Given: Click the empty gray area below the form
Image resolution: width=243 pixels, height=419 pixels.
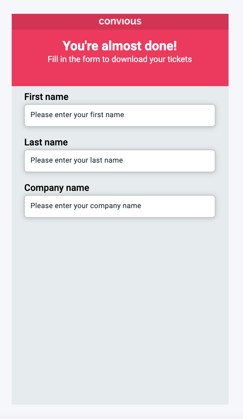Looking at the screenshot, I should pyautogui.click(x=120, y=310).
